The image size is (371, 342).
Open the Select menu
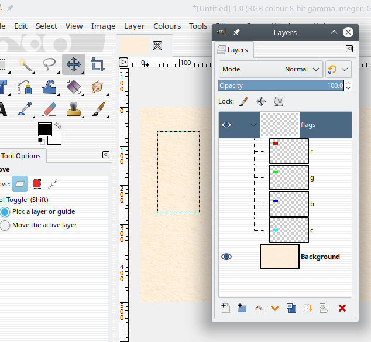[x=46, y=26]
